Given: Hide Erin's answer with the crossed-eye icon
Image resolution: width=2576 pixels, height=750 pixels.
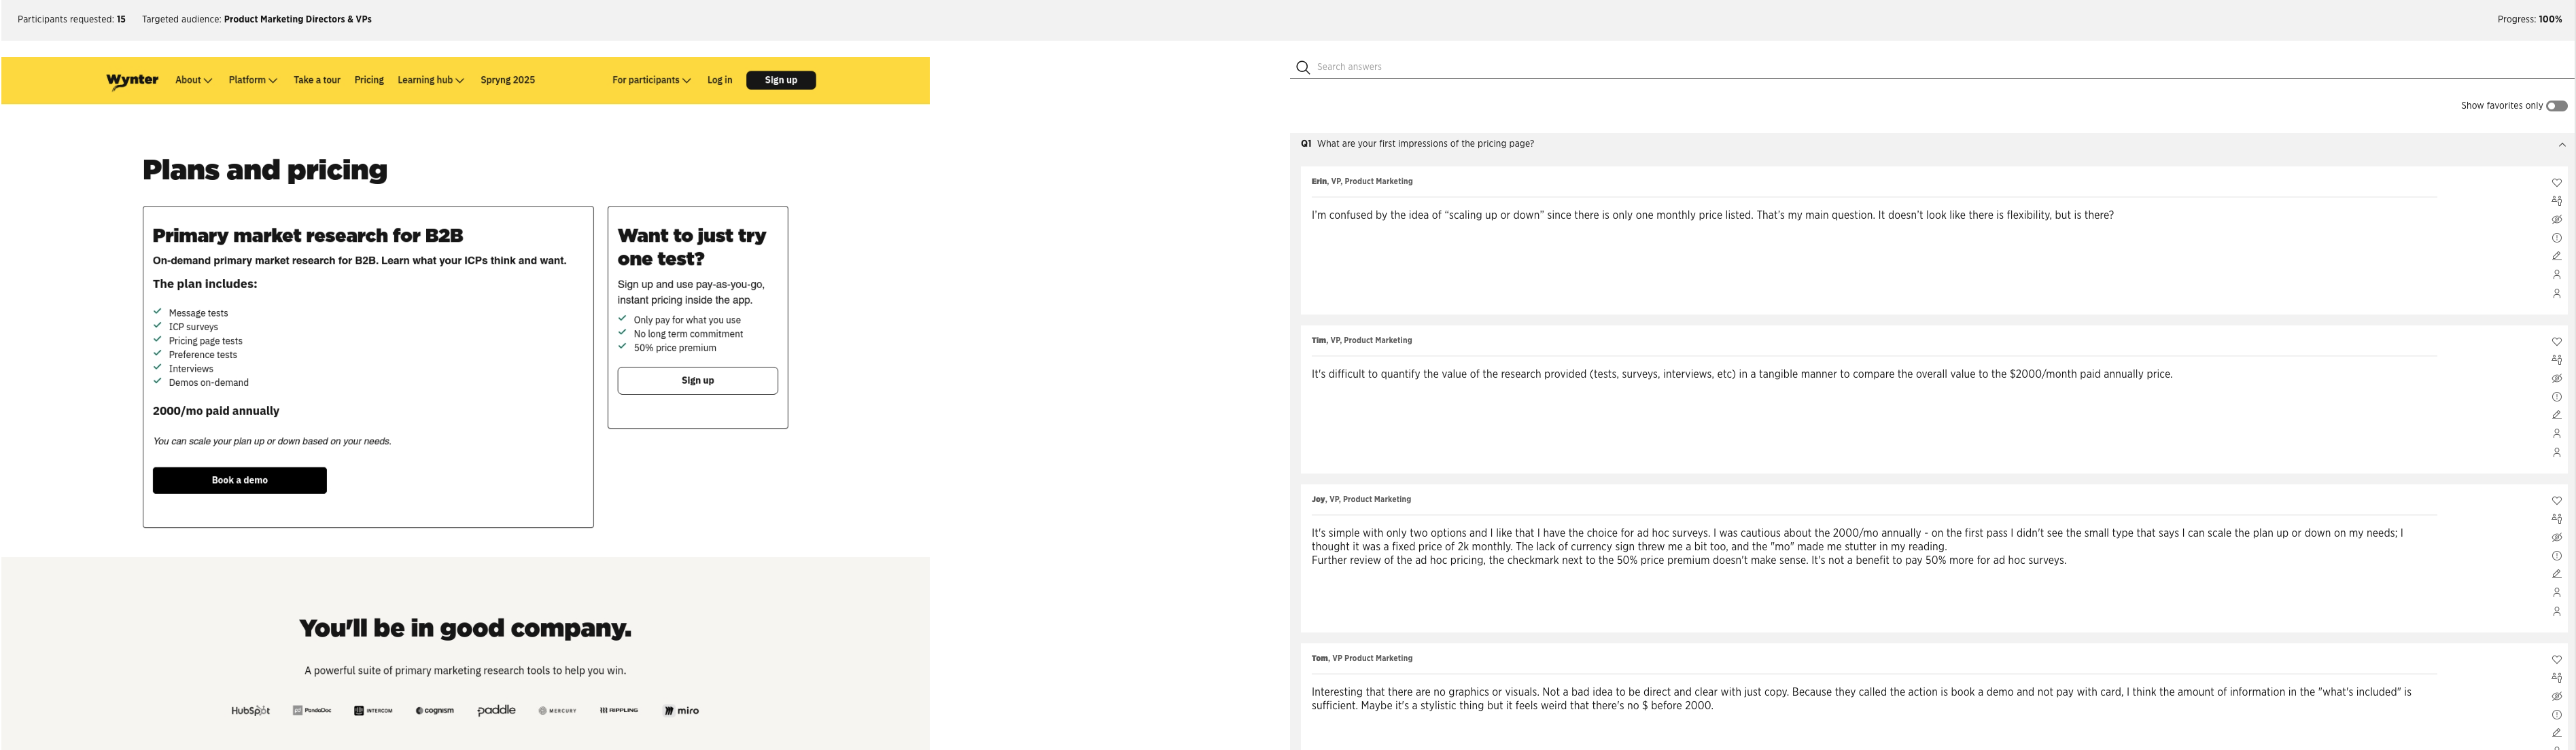Looking at the screenshot, I should pos(2556,219).
